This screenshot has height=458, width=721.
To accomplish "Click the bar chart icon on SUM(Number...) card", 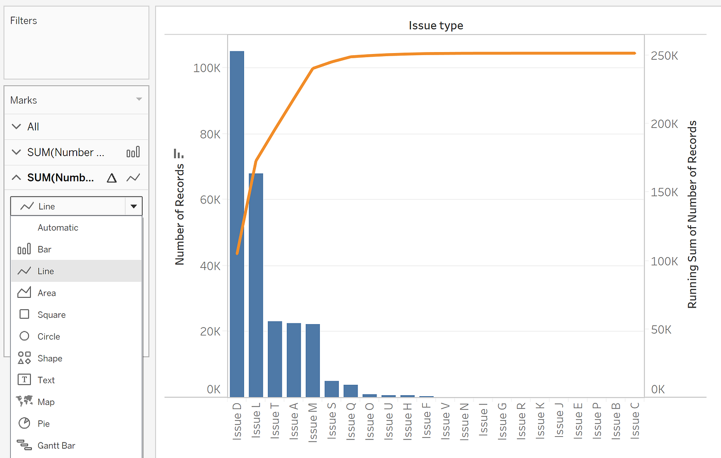I will point(133,152).
